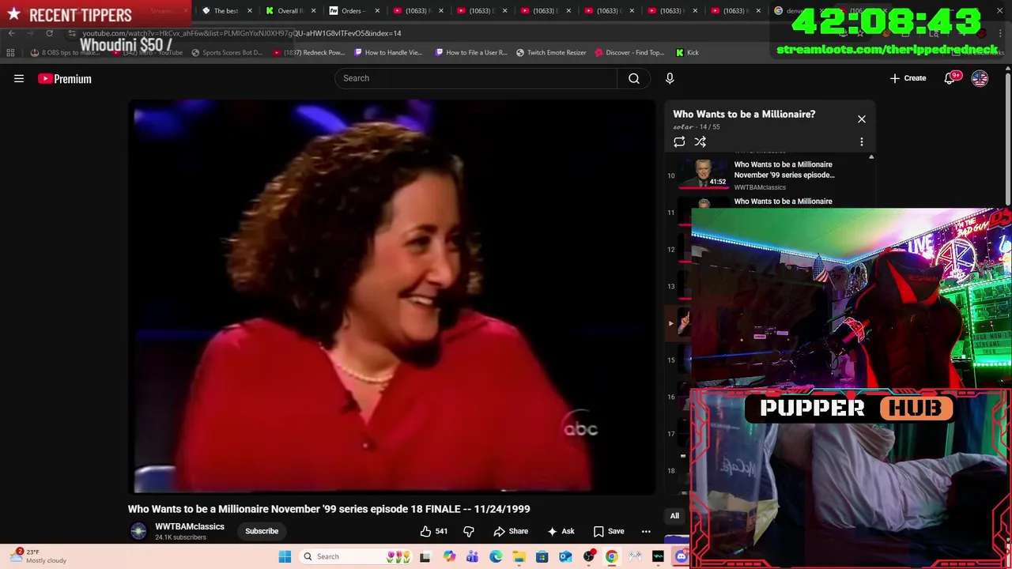Screen dimensions: 1012x569
Task: Open Twitch Emote Resizer bookmark
Action: 551,52
